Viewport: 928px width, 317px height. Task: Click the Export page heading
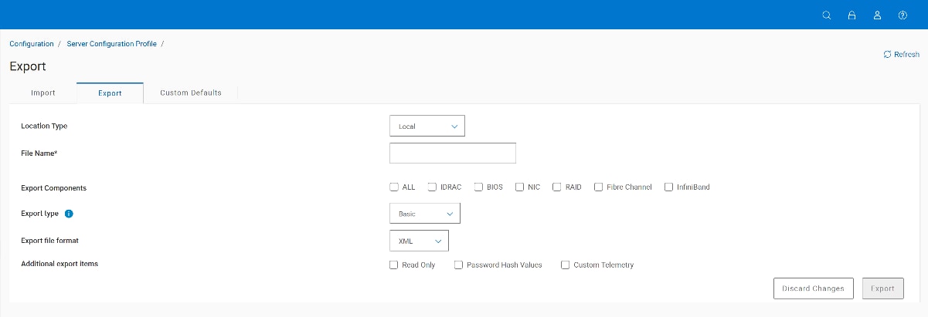pos(28,66)
